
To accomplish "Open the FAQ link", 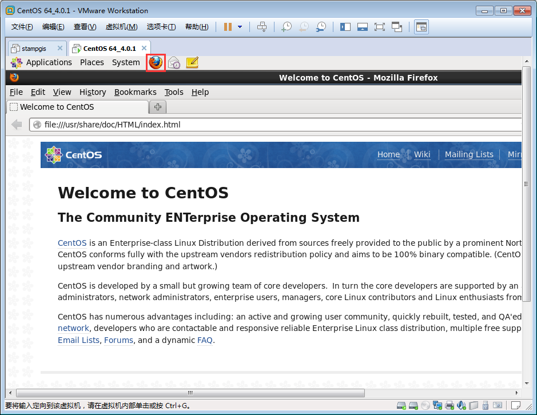I will point(205,340).
